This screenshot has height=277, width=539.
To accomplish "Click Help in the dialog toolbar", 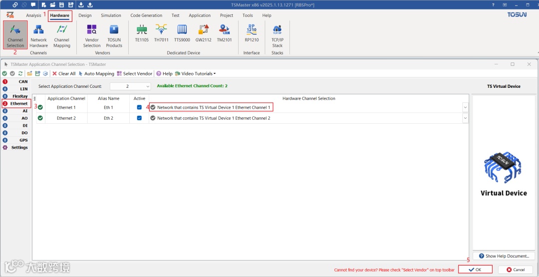I will point(164,73).
